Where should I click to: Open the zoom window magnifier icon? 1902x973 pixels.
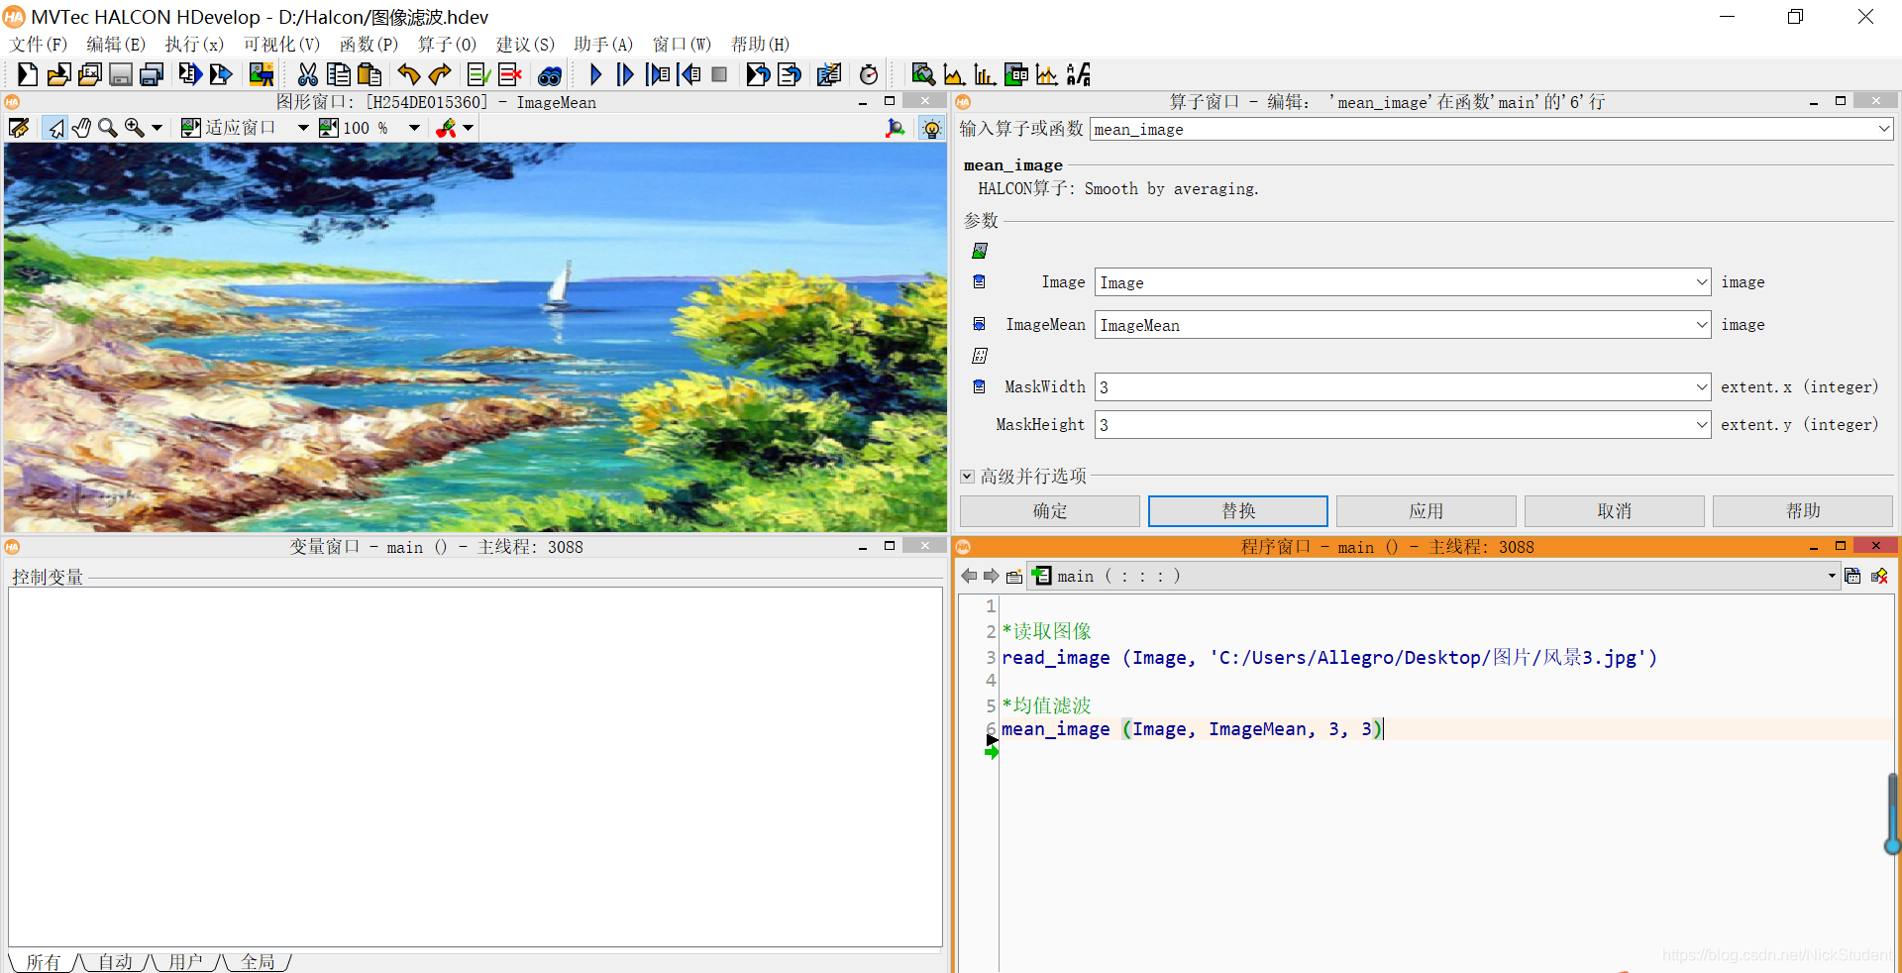[x=923, y=74]
